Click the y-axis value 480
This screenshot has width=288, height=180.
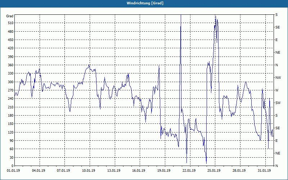(x=10, y=32)
